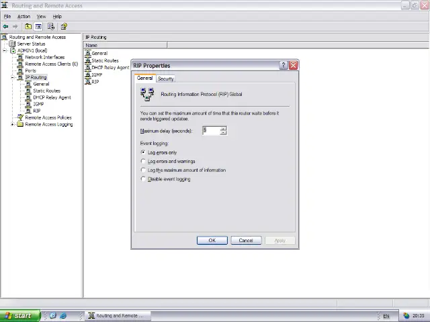Click the Name column header
Screen dimensions: 430x322
[126, 45]
